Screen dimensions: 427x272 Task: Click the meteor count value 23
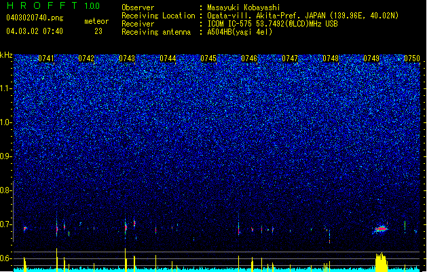[98, 31]
